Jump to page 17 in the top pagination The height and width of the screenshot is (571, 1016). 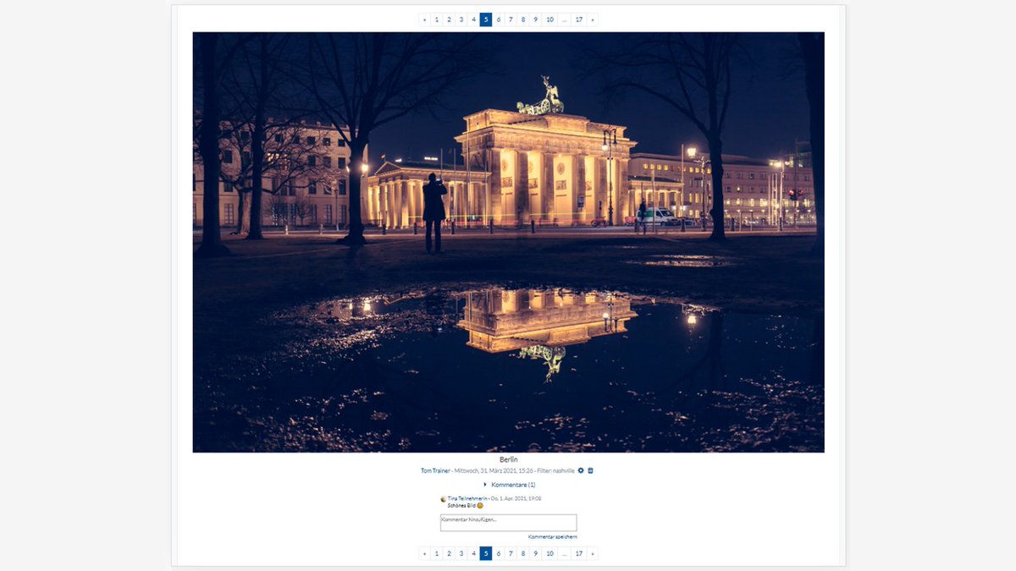point(579,19)
